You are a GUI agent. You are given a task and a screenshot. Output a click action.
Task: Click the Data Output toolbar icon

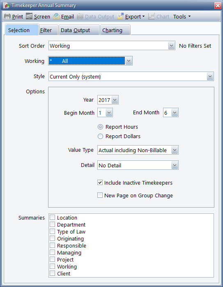80,16
